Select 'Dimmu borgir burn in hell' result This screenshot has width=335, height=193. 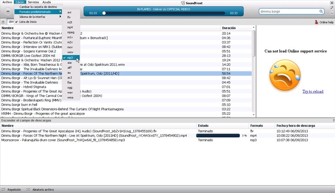point(126,105)
